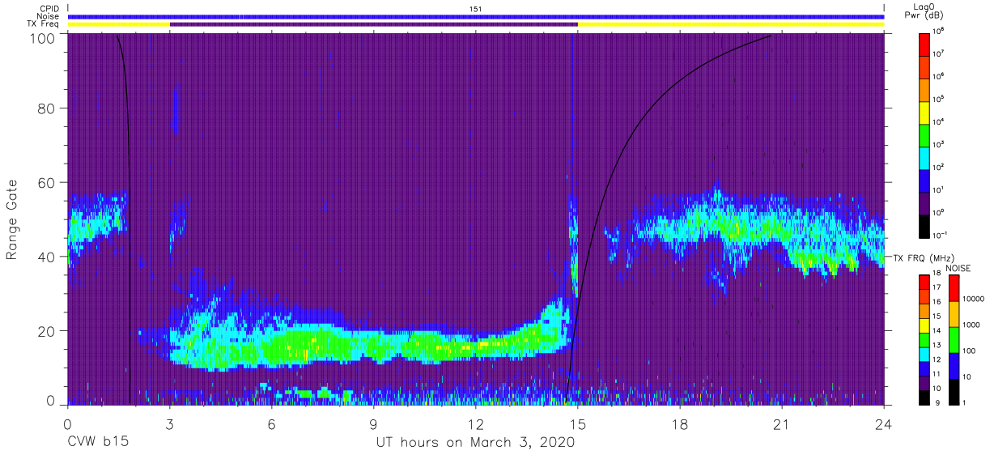Click the CPID row label
Viewport: 994px width, 459px height.
[x=49, y=9]
